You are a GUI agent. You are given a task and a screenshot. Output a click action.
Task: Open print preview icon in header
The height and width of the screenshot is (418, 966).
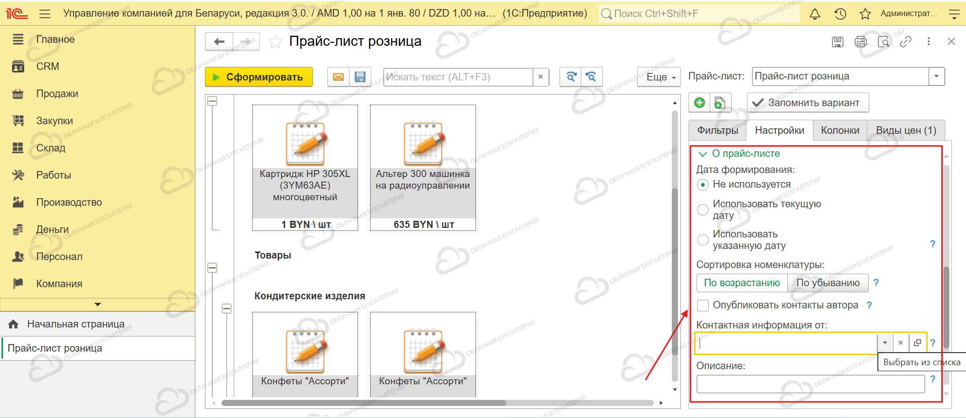pyautogui.click(x=883, y=42)
